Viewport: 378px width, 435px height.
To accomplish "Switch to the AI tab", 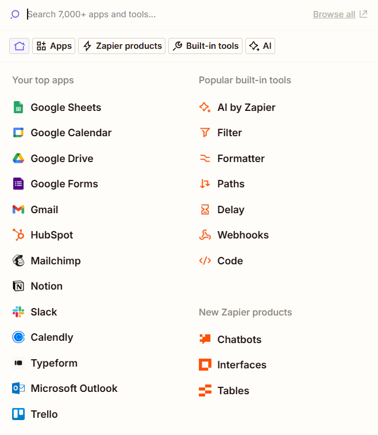I will [260, 46].
